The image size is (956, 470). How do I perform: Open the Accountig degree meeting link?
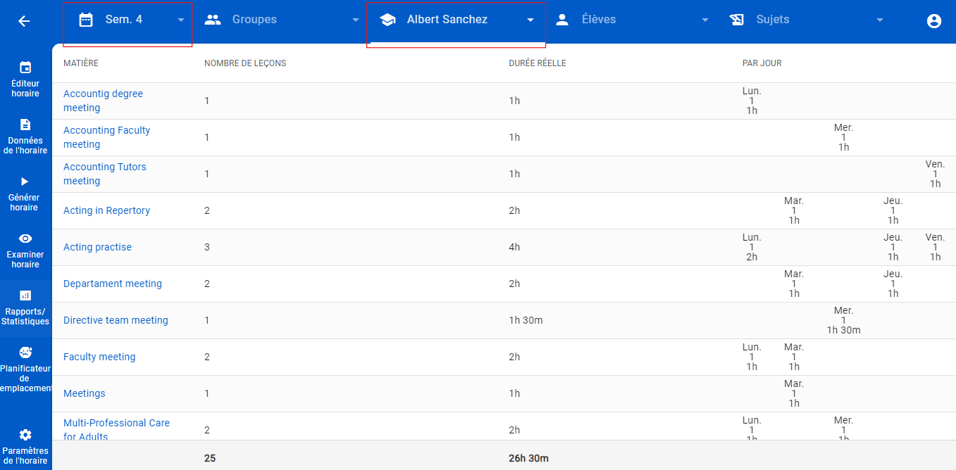coord(103,101)
